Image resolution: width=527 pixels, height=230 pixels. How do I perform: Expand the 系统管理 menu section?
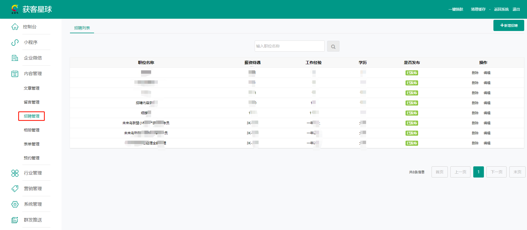click(33, 204)
